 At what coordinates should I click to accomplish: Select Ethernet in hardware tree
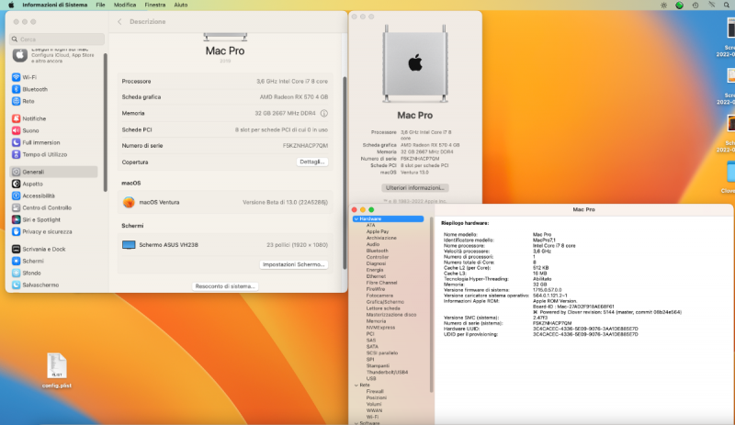pos(376,276)
